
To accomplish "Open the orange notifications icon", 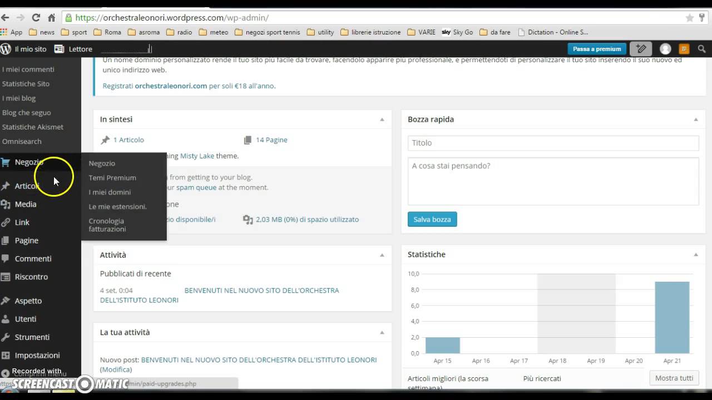I will coord(684,49).
